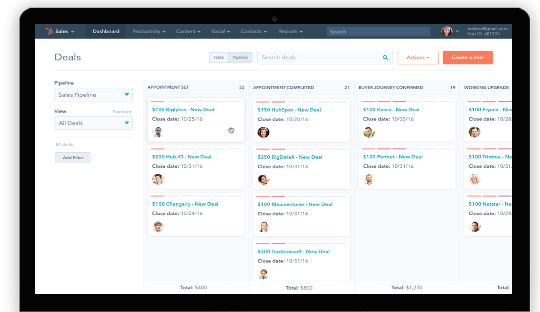Image resolution: width=540 pixels, height=312 pixels.
Task: Click the magnifier icon in Search deals
Action: pyautogui.click(x=385, y=58)
